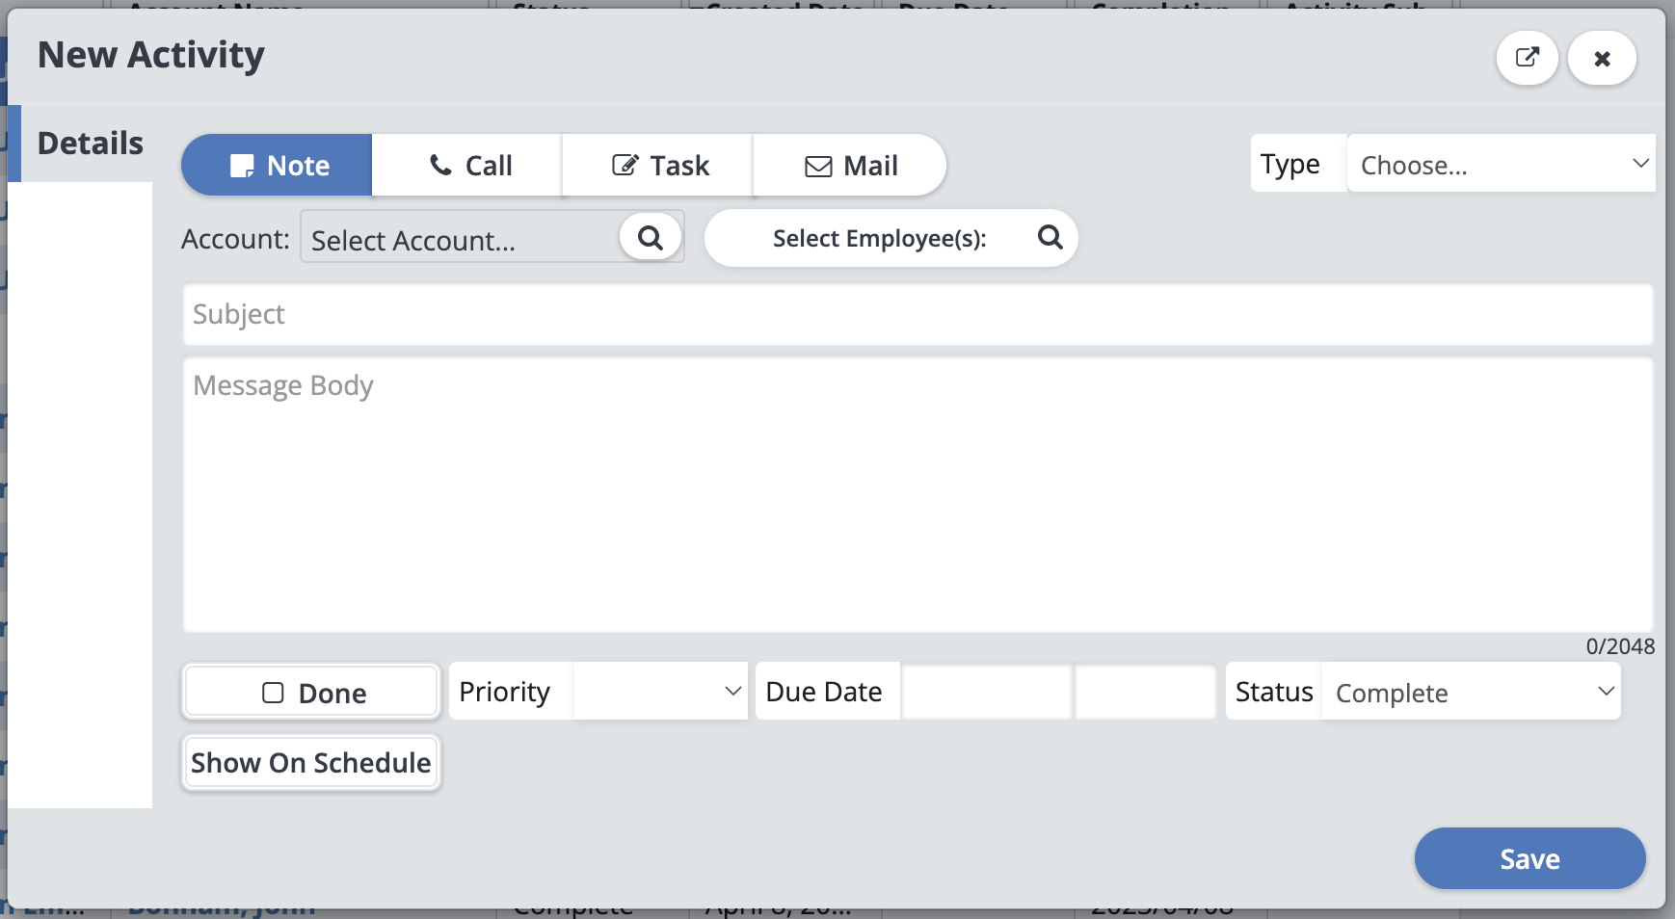1675x919 pixels.
Task: Click into the Subject field
Action: tap(917, 315)
